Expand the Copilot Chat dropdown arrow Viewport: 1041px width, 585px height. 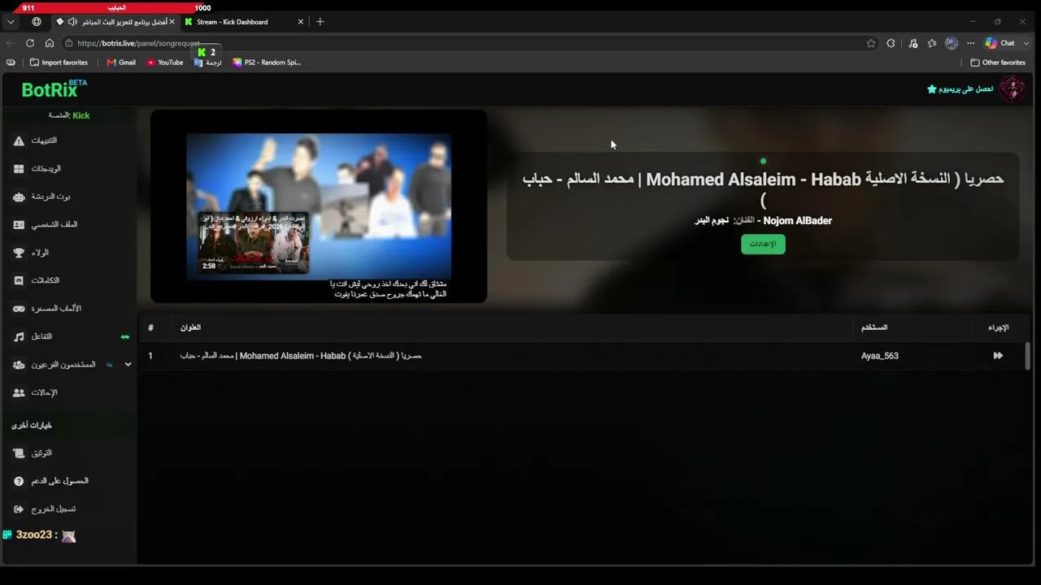(x=1026, y=43)
